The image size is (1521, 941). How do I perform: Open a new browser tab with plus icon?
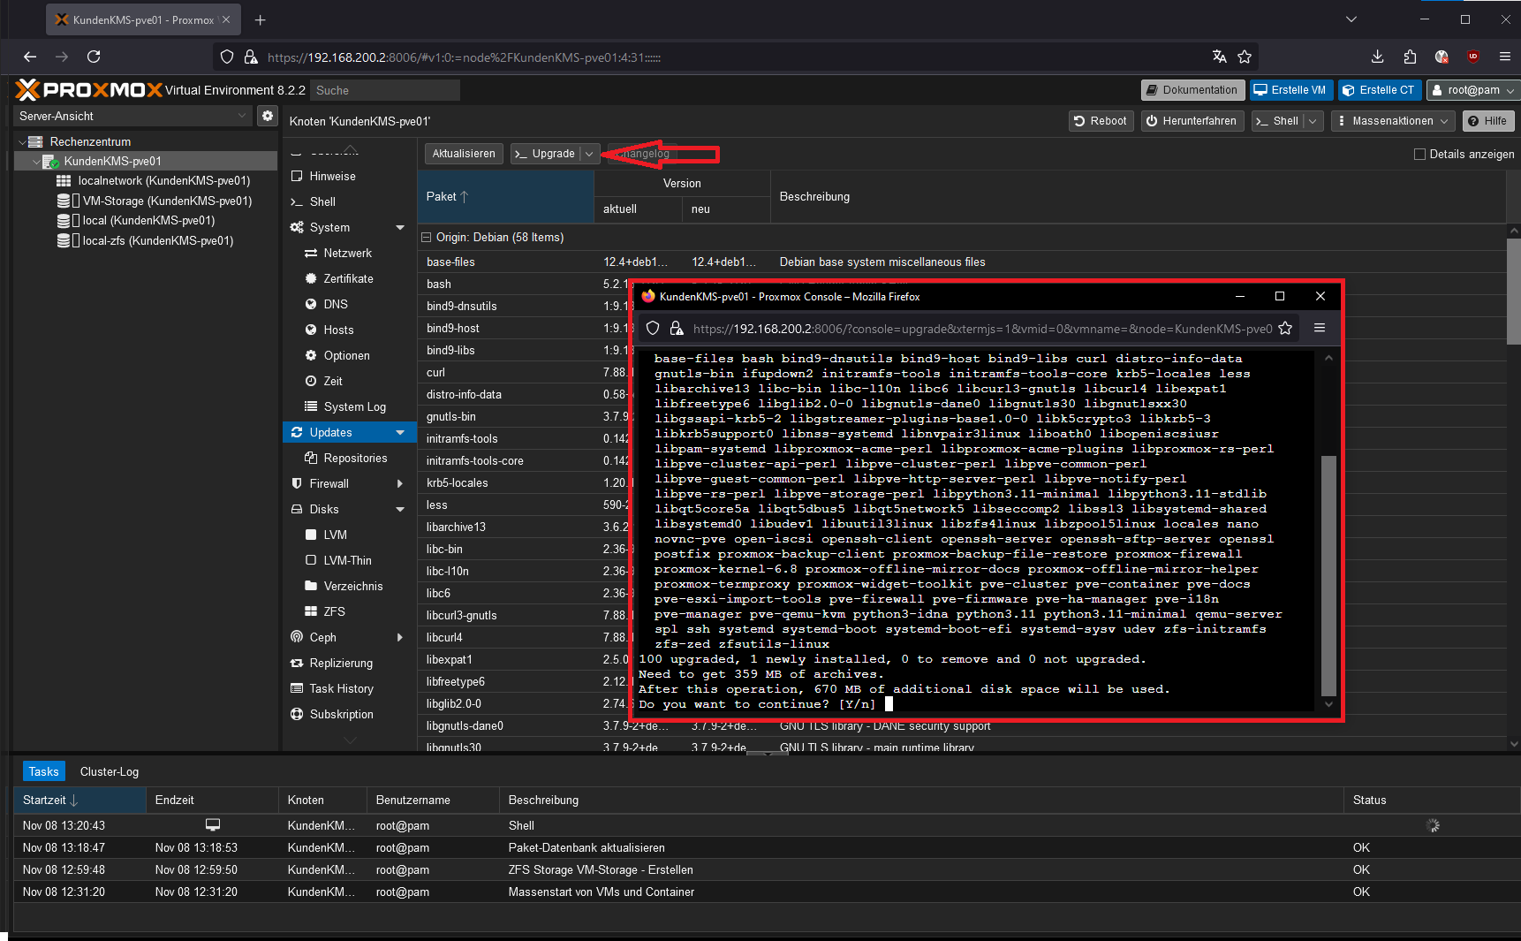[x=260, y=19]
